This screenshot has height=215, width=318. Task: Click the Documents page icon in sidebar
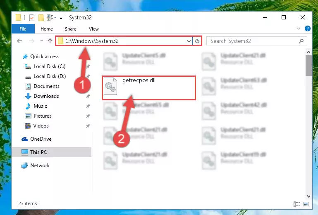click(x=28, y=86)
